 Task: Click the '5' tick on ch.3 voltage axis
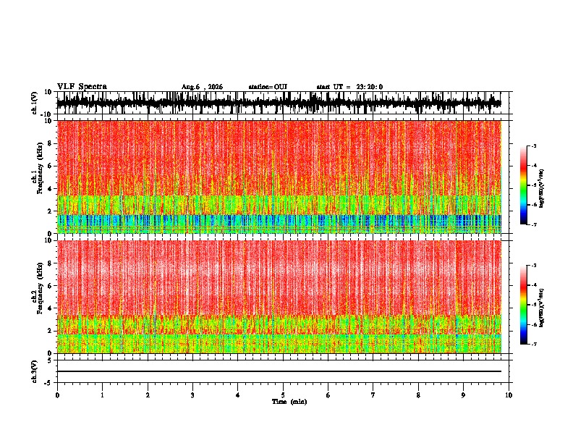50,360
